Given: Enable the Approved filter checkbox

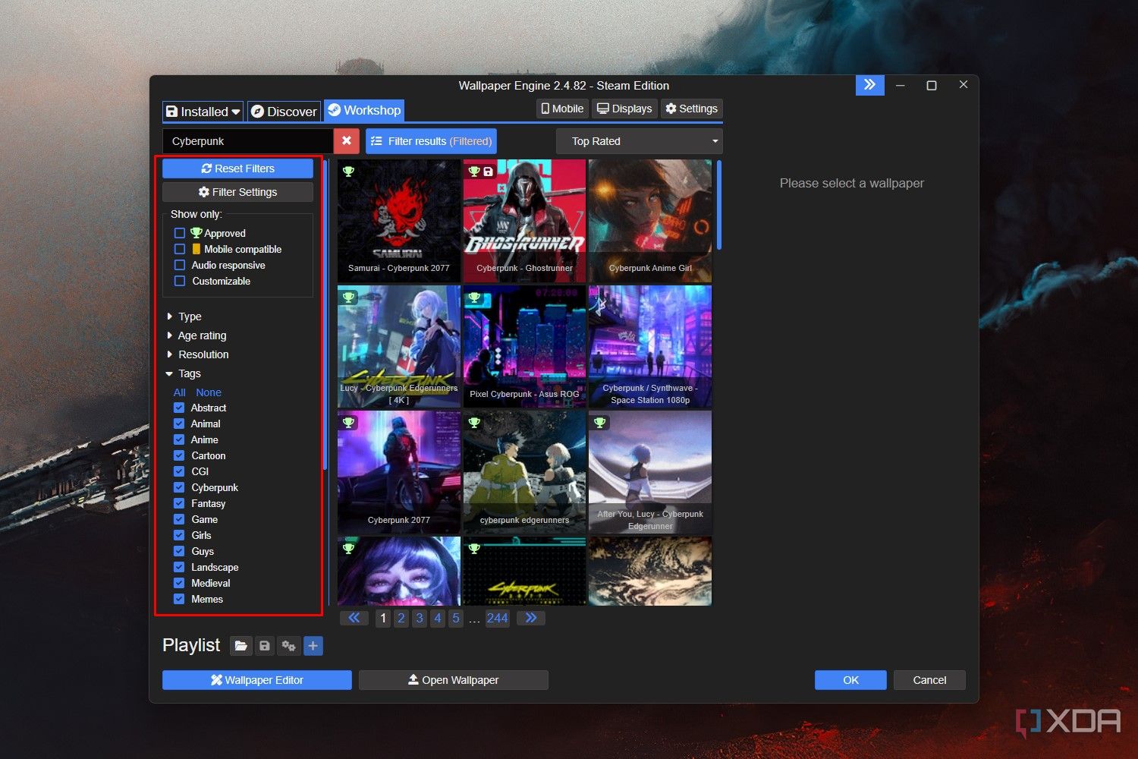Looking at the screenshot, I should pyautogui.click(x=180, y=233).
